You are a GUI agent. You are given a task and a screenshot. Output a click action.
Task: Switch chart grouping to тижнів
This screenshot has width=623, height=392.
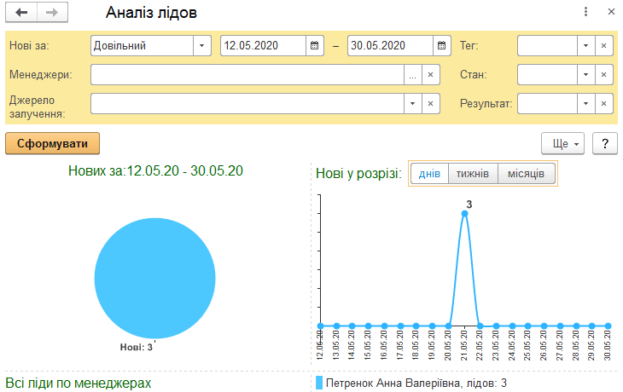tap(473, 174)
